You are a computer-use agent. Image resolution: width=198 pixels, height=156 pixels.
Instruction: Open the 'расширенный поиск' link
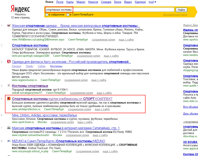tap(175, 15)
